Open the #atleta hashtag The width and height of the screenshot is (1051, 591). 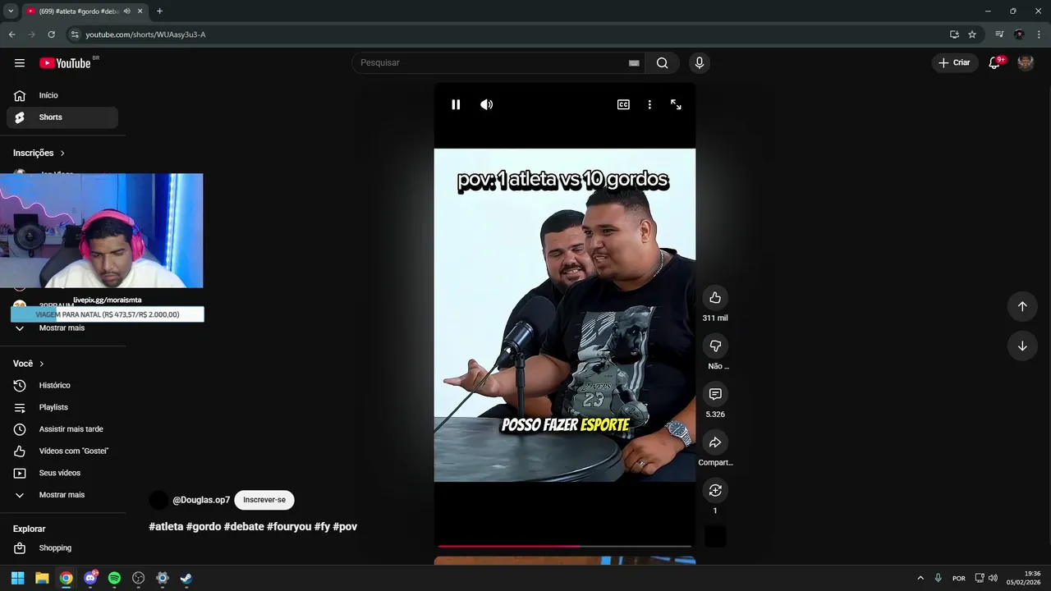166,527
